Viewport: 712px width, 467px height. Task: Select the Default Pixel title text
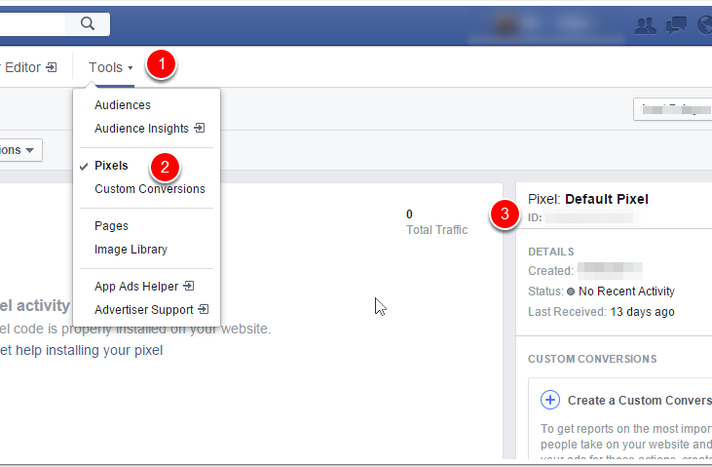pyautogui.click(x=606, y=199)
